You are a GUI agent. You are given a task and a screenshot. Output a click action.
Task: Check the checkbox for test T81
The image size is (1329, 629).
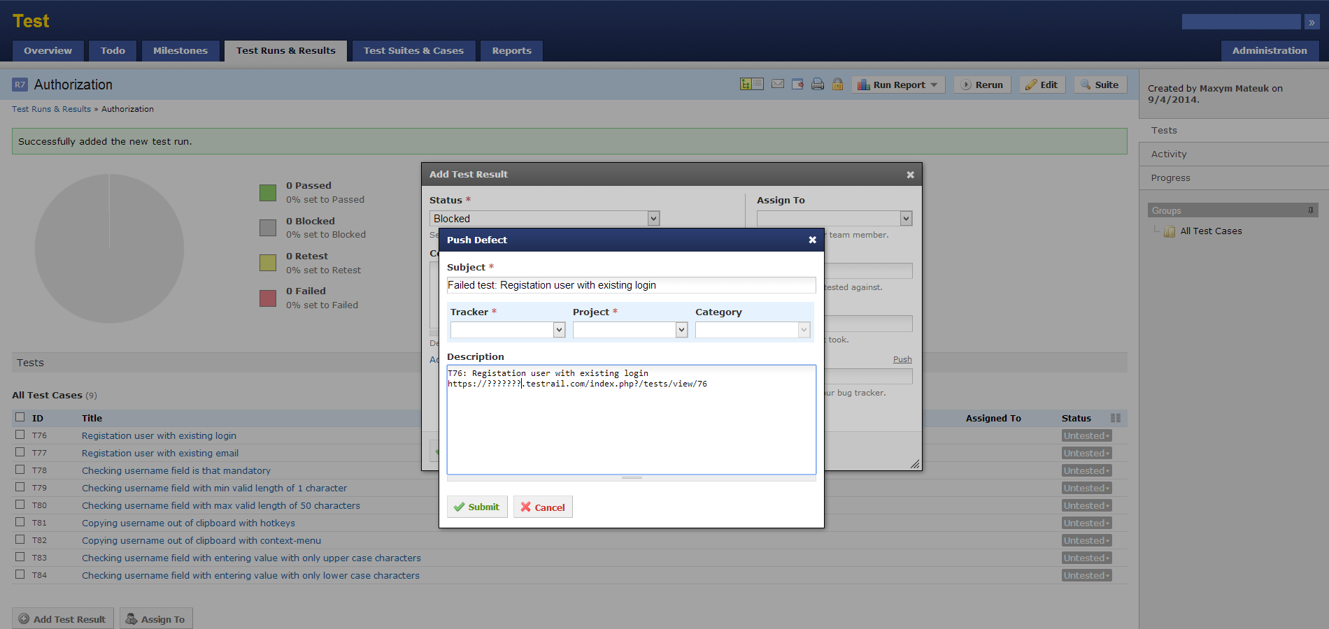click(20, 522)
